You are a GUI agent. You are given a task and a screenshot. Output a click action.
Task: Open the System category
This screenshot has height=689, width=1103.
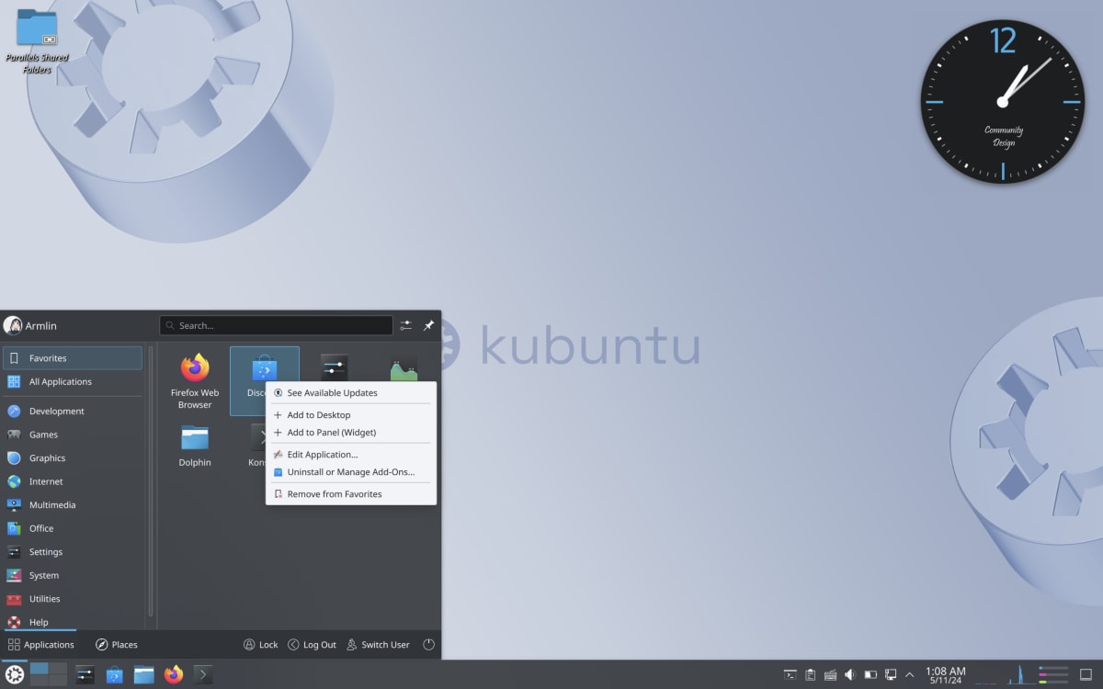coord(73,575)
